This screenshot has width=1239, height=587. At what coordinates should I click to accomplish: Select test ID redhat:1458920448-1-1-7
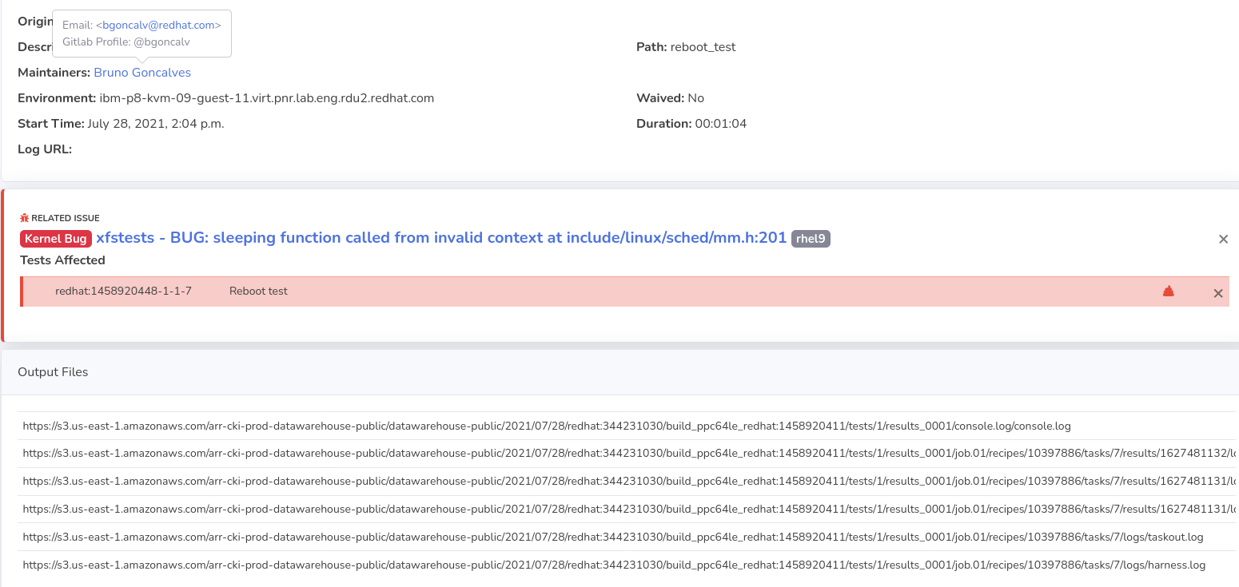(x=123, y=292)
